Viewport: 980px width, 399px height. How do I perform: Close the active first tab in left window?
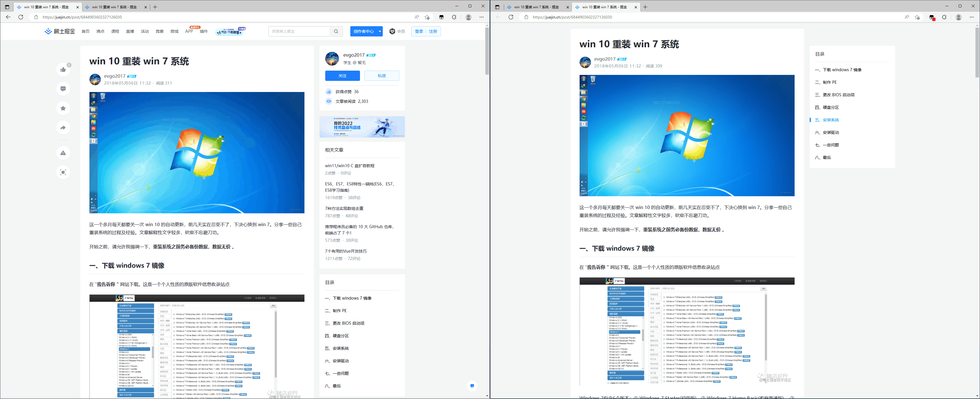(78, 7)
